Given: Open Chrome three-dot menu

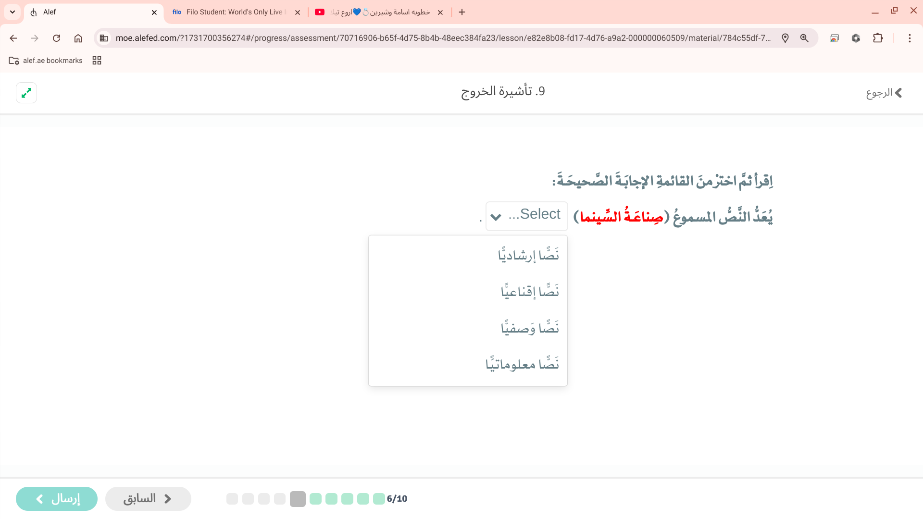Looking at the screenshot, I should (x=910, y=38).
